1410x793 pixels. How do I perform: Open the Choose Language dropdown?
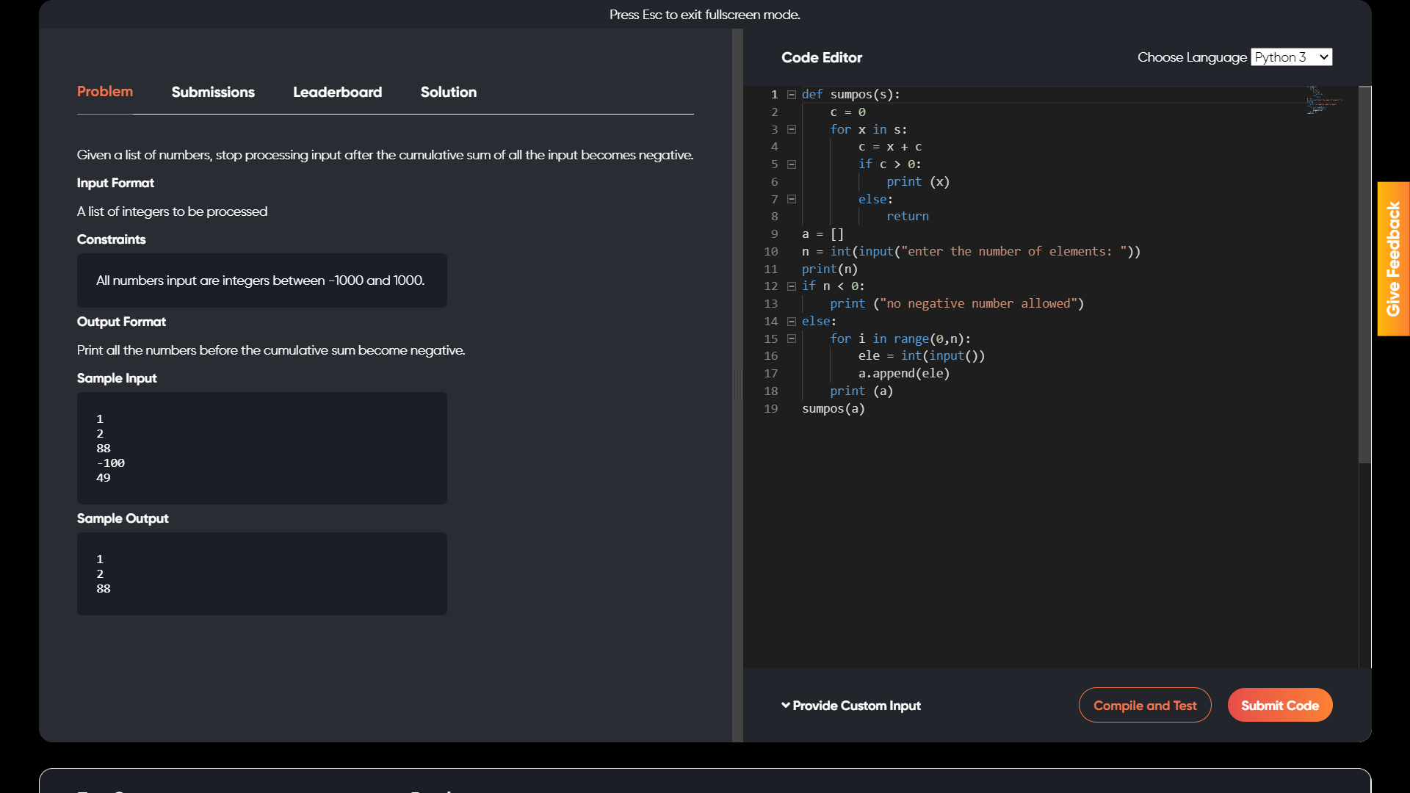pos(1291,57)
